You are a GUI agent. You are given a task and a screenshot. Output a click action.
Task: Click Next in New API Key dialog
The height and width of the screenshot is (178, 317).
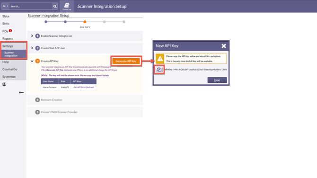pyautogui.click(x=217, y=80)
